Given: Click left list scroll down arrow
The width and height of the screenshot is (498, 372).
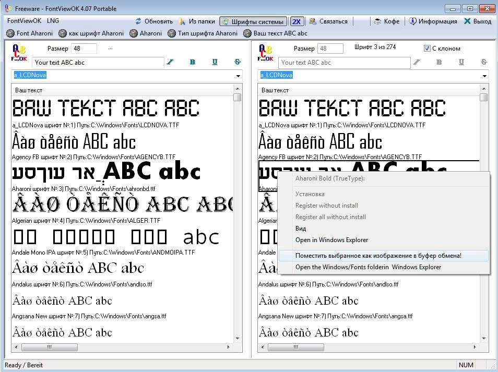Looking at the screenshot, I should click(x=237, y=339).
